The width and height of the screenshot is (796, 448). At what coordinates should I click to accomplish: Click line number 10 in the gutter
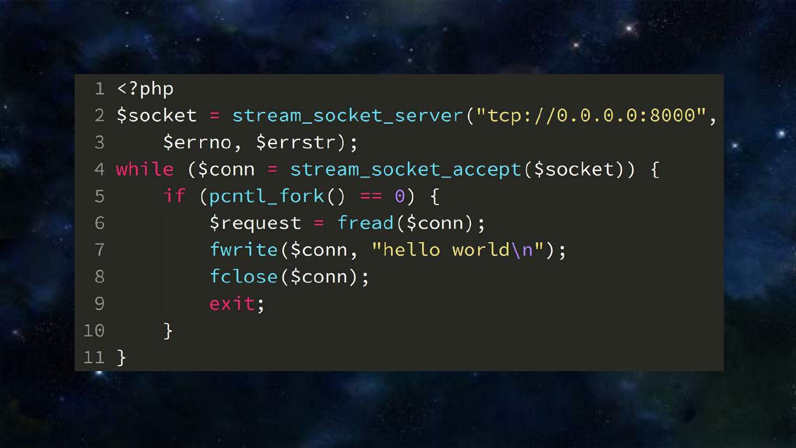(94, 330)
